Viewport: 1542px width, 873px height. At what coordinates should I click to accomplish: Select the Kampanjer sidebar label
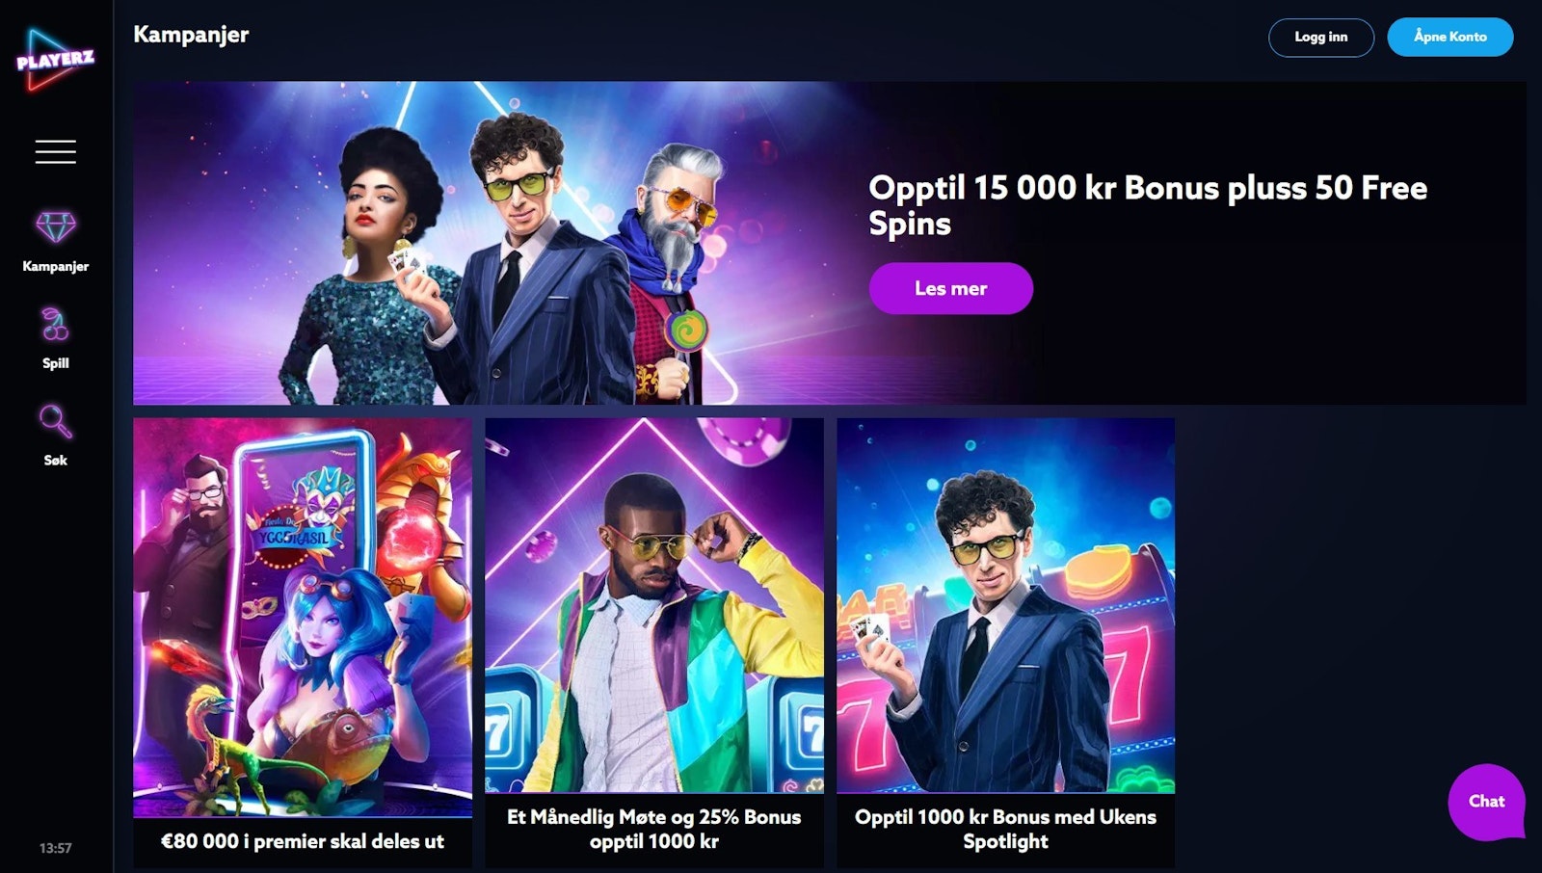[56, 266]
